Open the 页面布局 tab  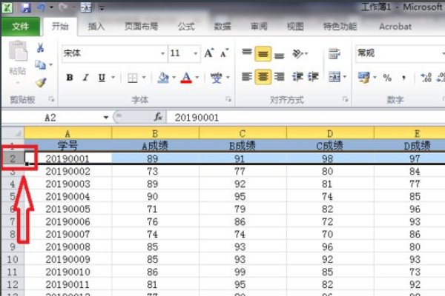pos(142,27)
